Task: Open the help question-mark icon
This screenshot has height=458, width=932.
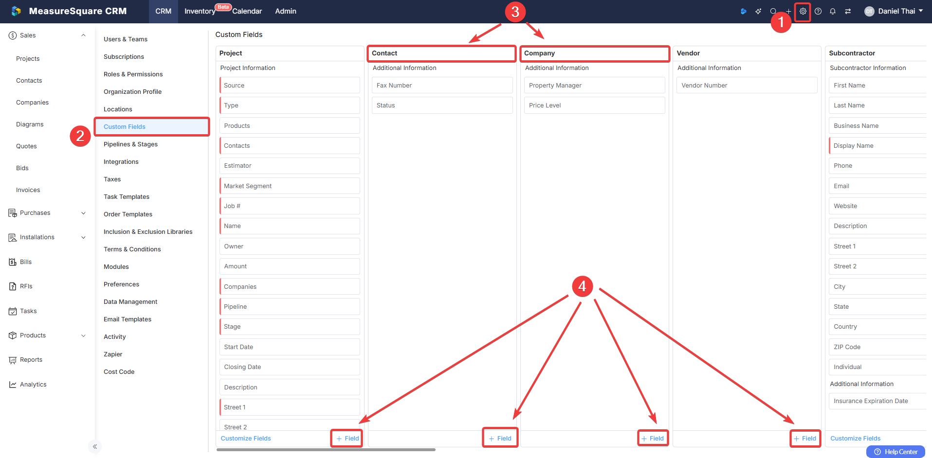Action: pos(818,11)
